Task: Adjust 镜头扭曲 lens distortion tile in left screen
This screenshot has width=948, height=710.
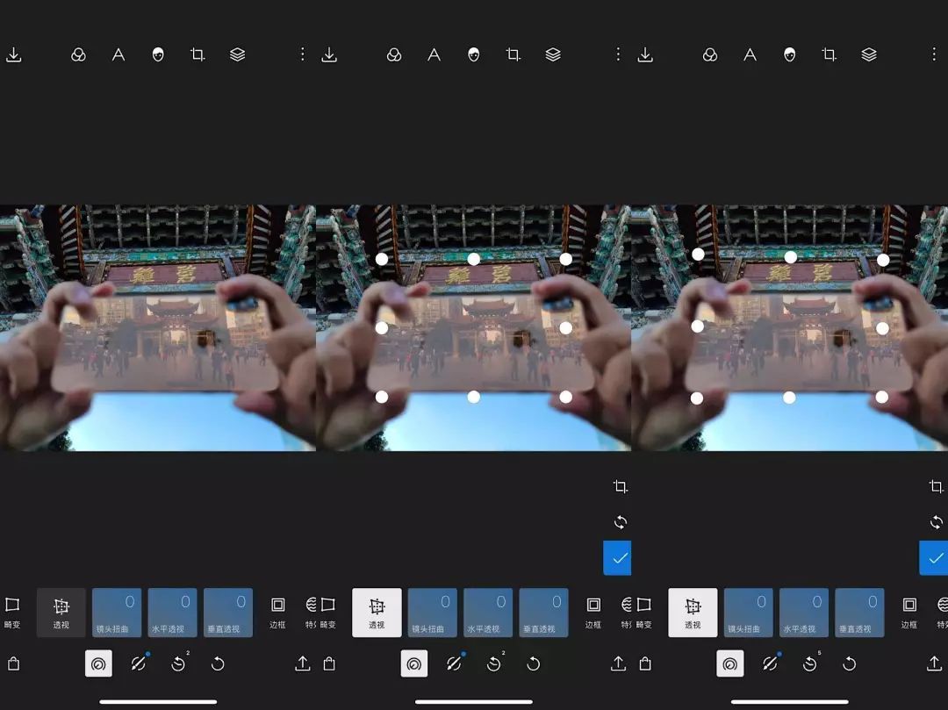Action: pyautogui.click(x=117, y=613)
